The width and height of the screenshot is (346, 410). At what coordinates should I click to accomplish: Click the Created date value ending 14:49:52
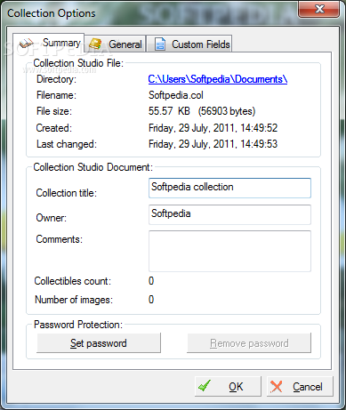pyautogui.click(x=213, y=128)
